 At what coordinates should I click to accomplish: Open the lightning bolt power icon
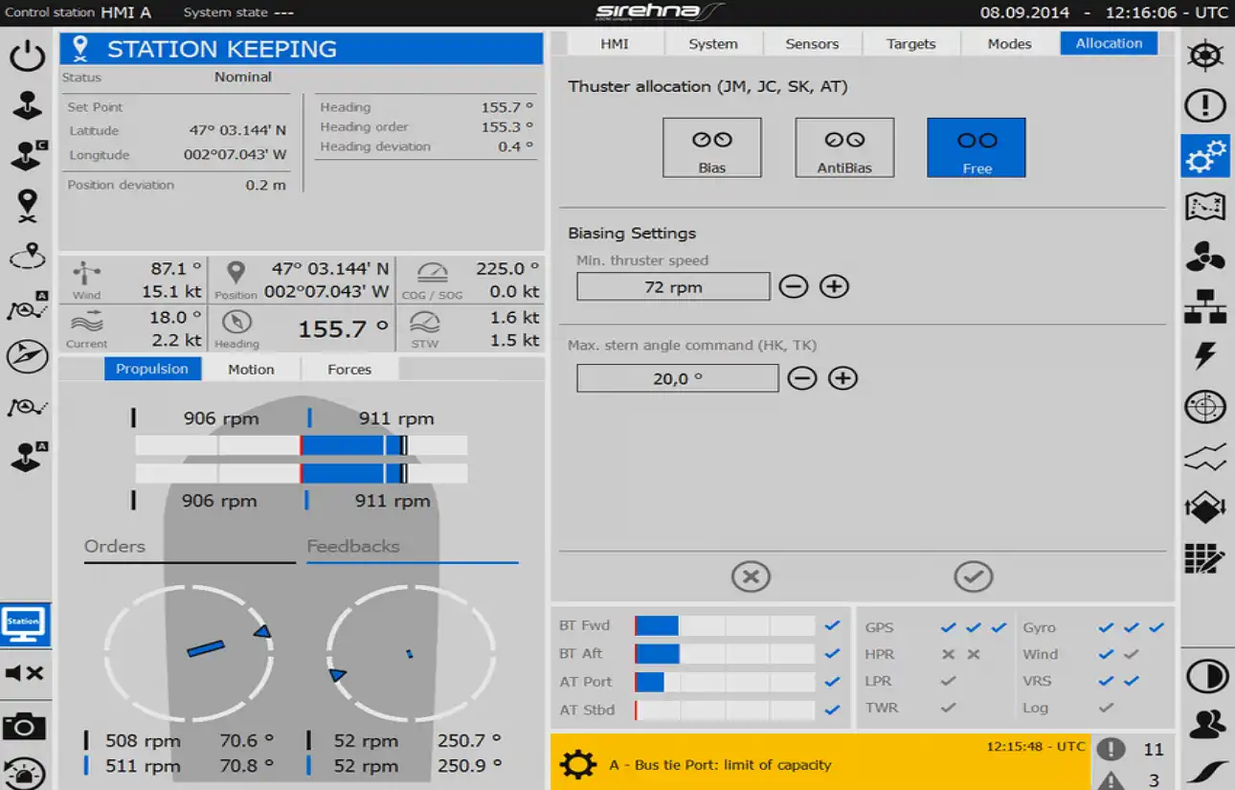[1205, 355]
